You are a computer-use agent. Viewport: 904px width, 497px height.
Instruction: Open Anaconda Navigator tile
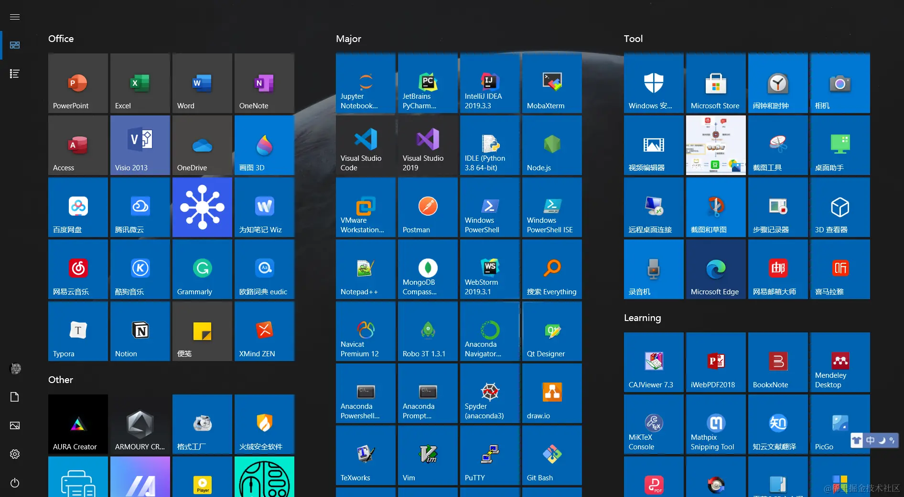tap(490, 331)
